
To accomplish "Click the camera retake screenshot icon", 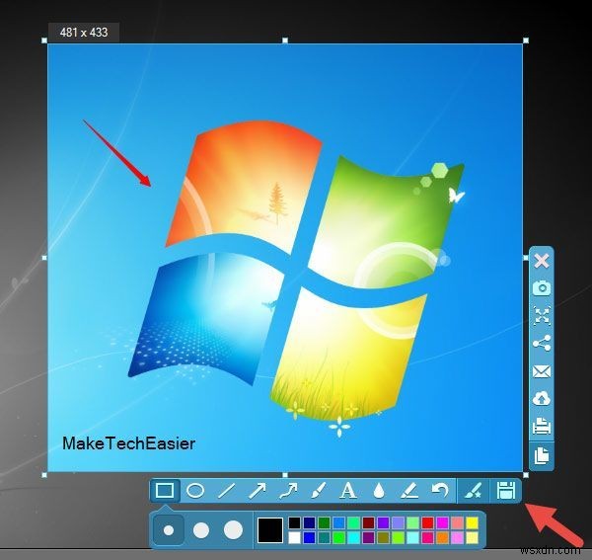I will click(x=542, y=288).
